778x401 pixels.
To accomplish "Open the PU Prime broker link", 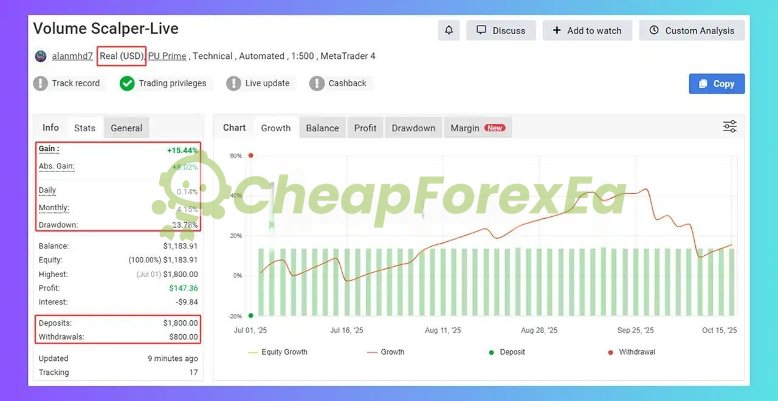I will tap(167, 56).
